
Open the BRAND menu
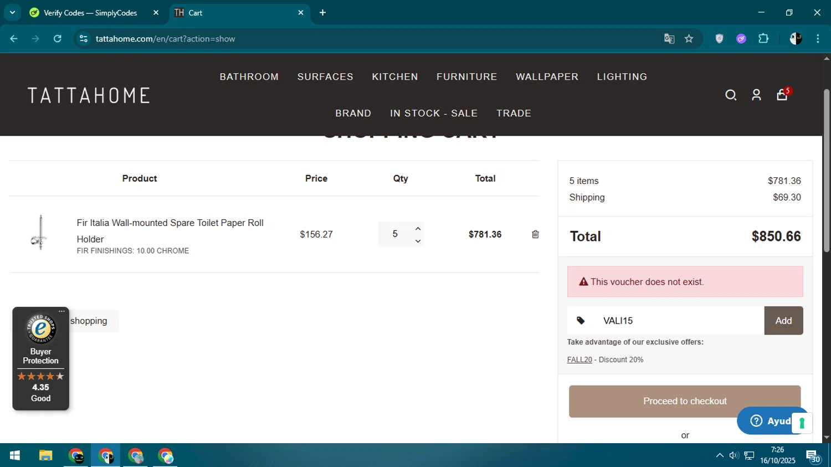point(353,113)
